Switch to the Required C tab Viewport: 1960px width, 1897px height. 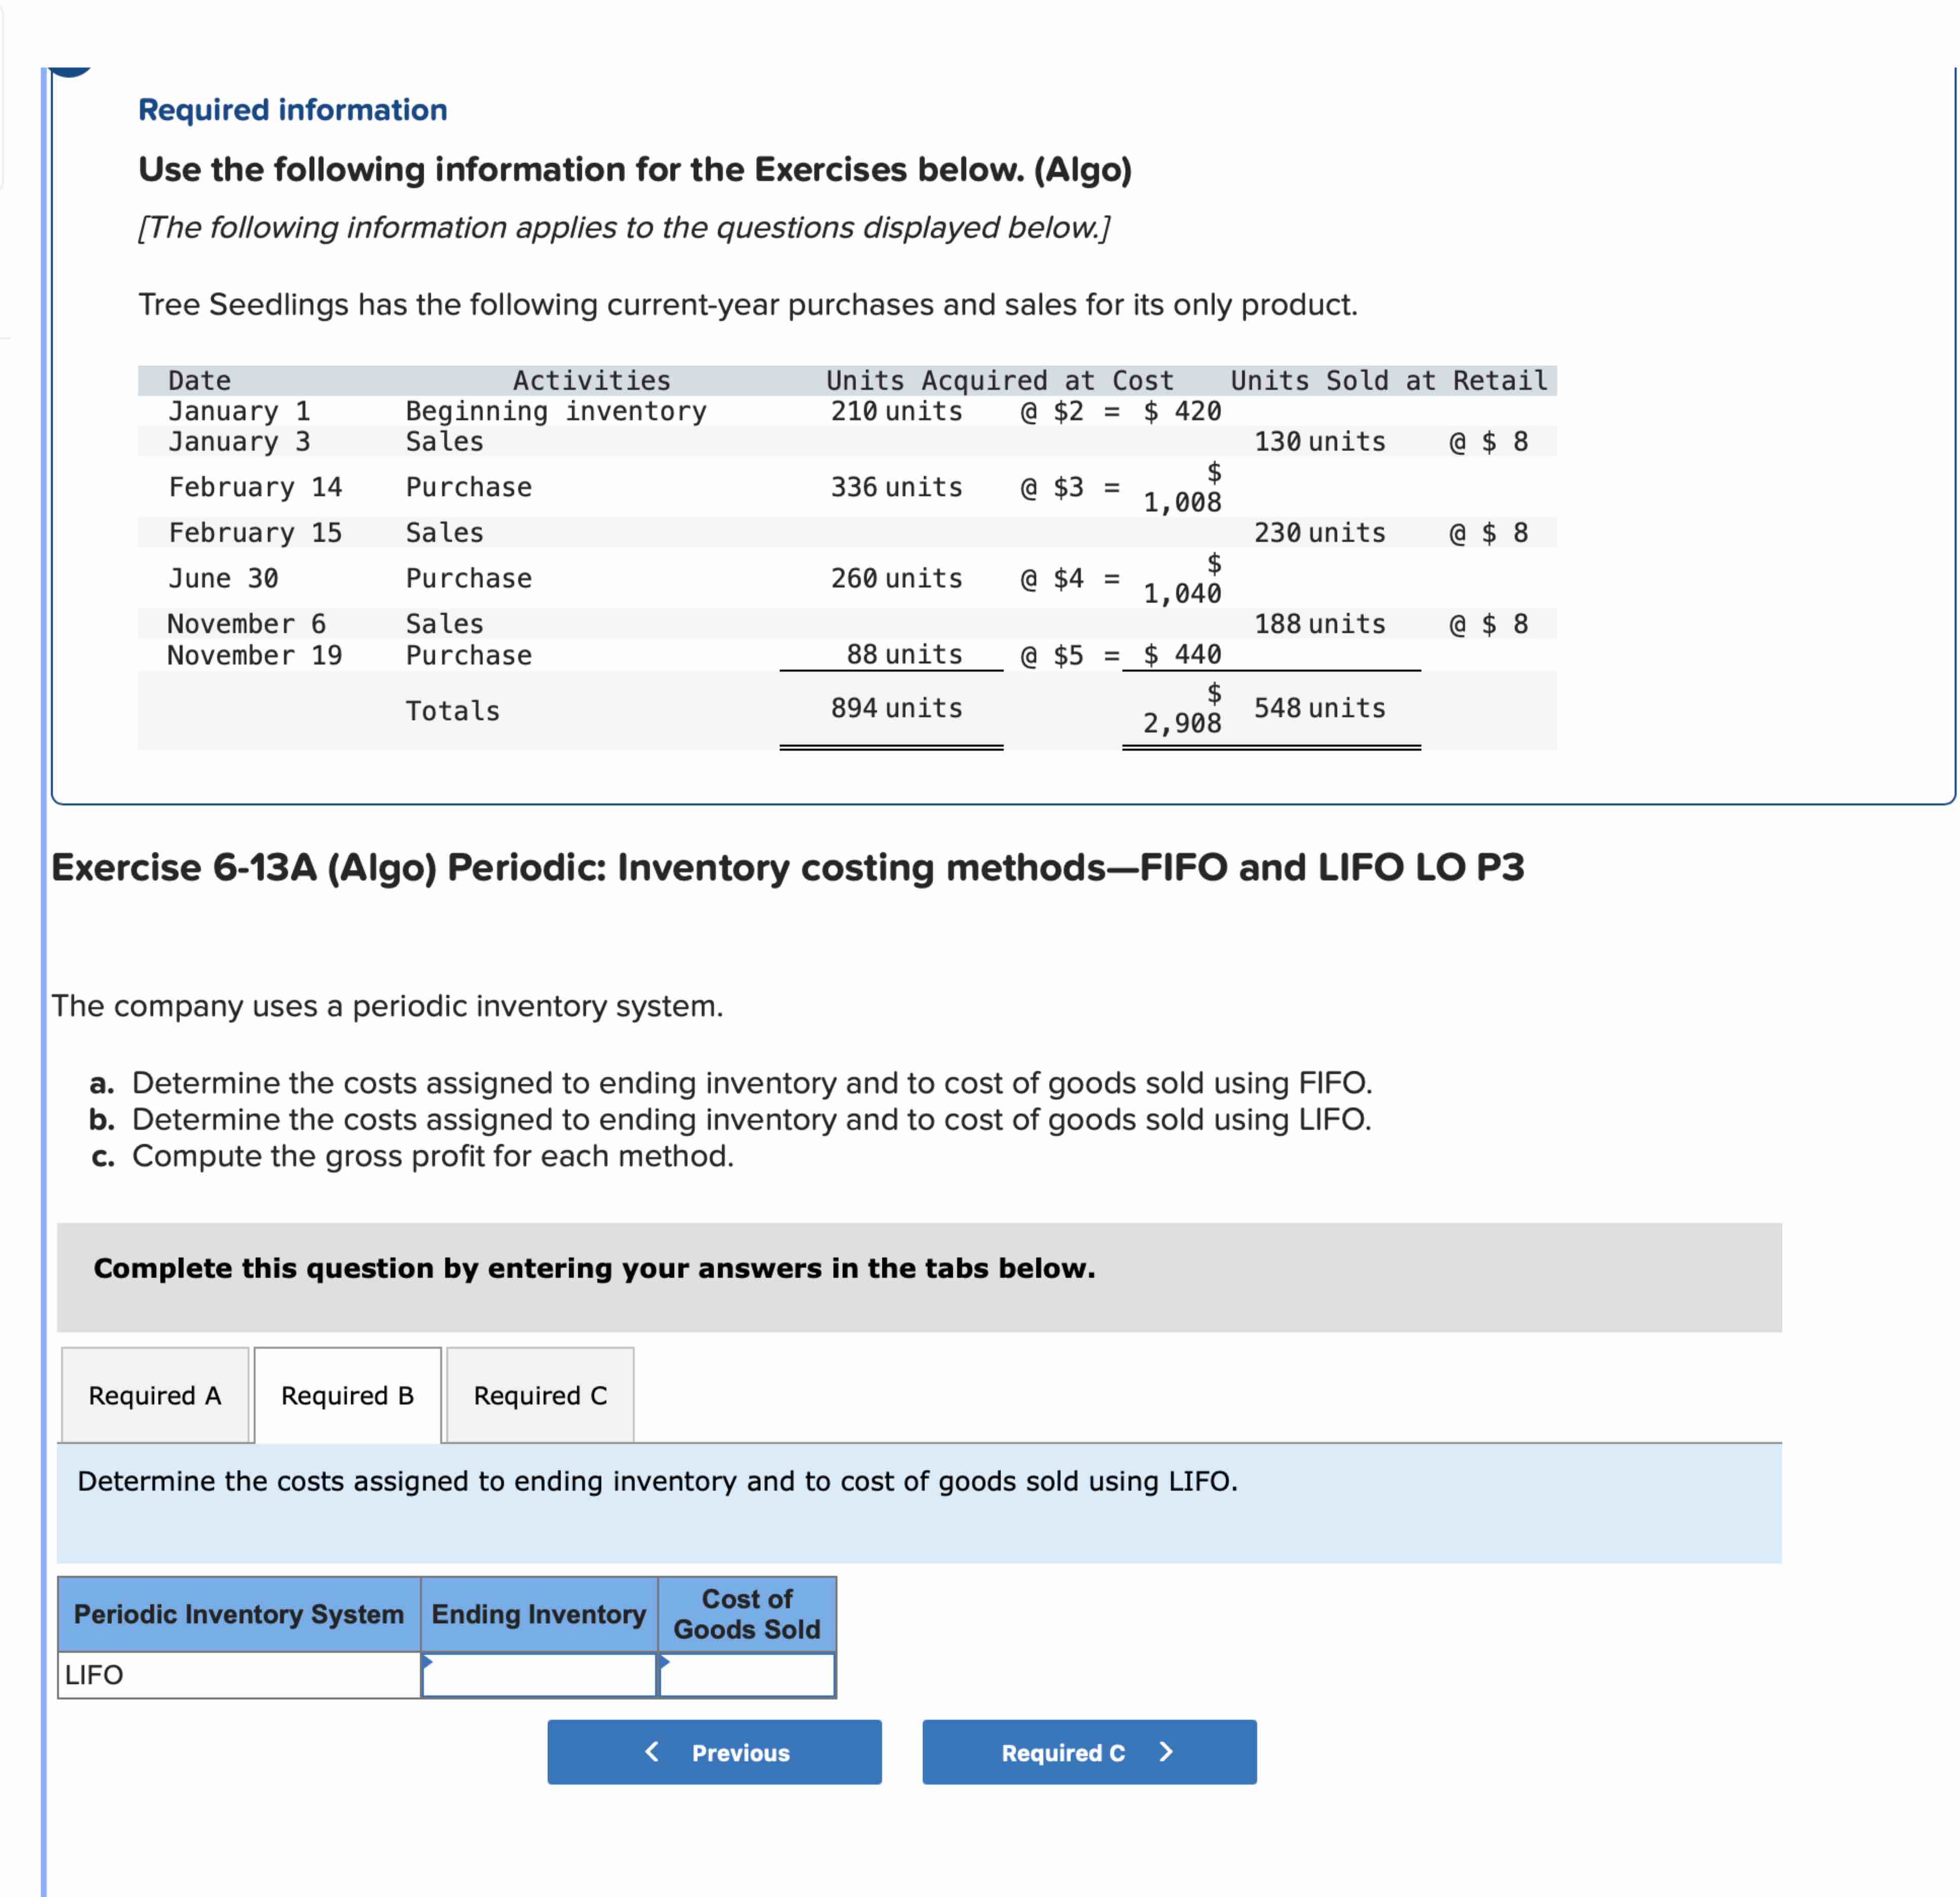click(539, 1395)
